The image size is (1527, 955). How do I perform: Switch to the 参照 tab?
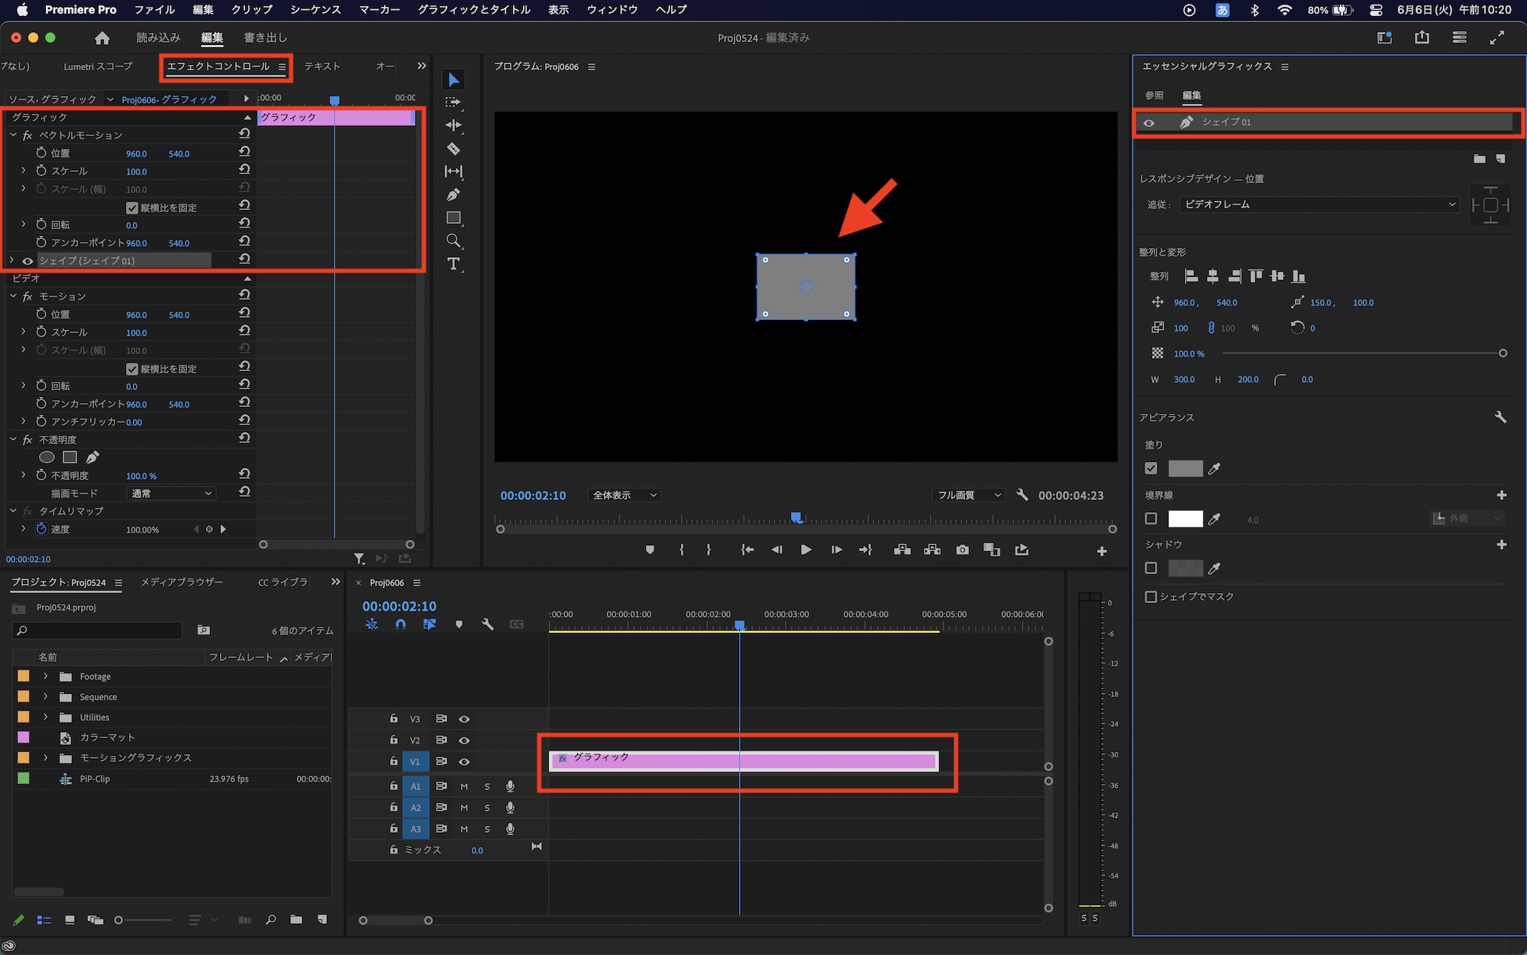pos(1154,95)
